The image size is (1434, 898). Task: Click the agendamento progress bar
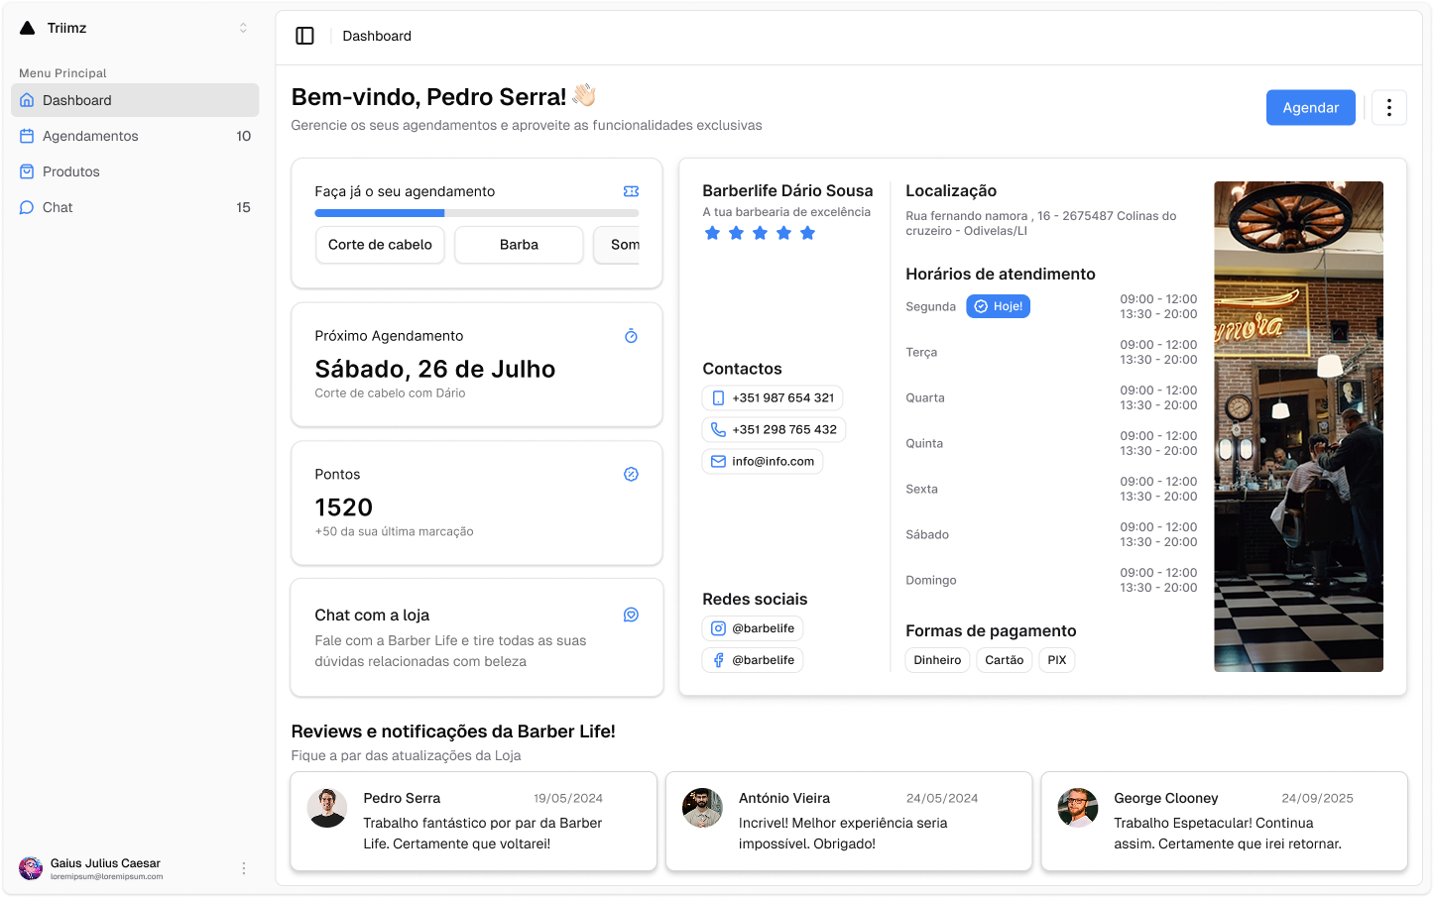tap(476, 213)
